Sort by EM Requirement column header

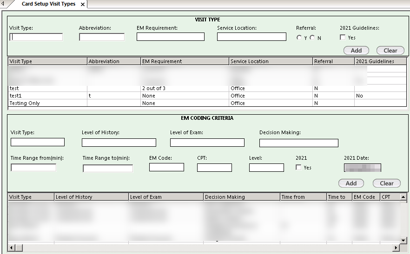coord(185,61)
